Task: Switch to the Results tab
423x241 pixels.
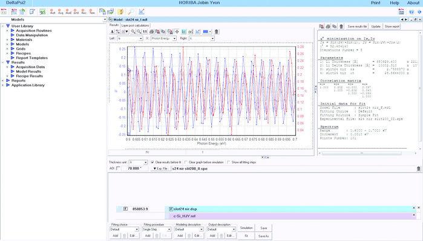Action: point(114,25)
